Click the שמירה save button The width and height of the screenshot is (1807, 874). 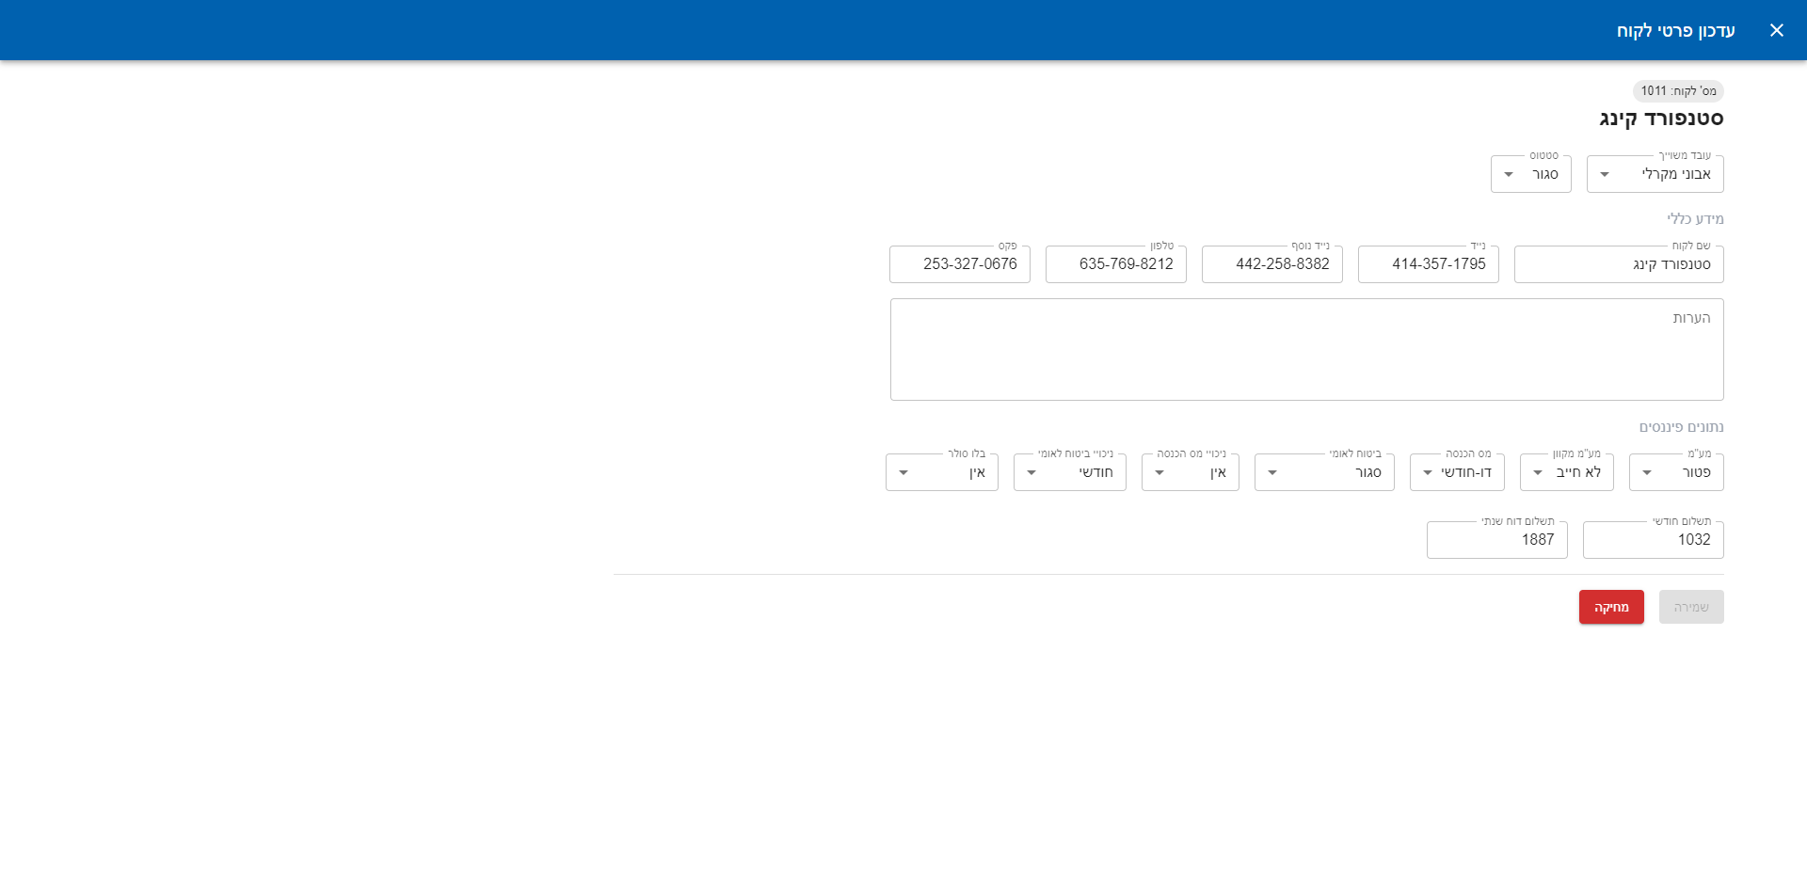pos(1691,607)
